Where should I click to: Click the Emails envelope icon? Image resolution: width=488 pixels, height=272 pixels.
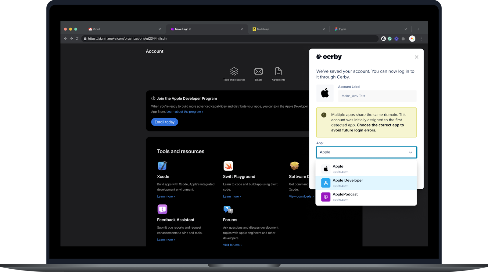(x=259, y=71)
